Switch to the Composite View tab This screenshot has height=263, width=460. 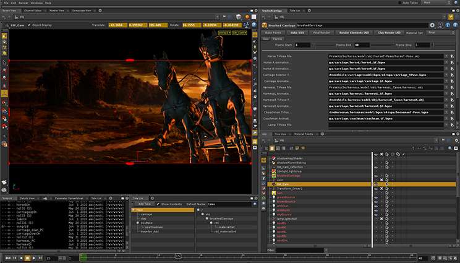82,11
